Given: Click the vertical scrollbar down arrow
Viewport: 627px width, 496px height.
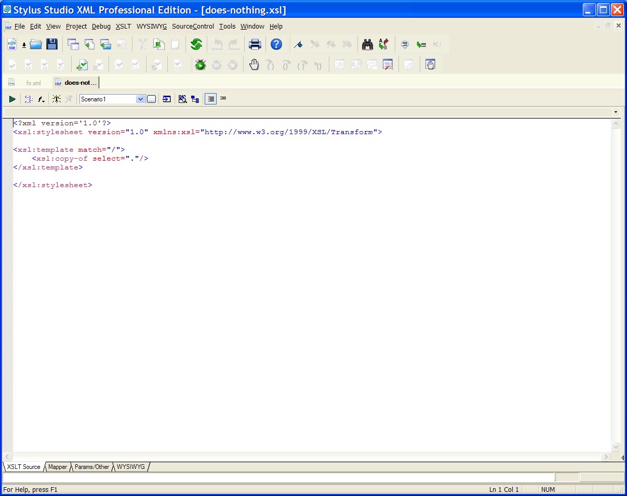Looking at the screenshot, I should pyautogui.click(x=616, y=447).
